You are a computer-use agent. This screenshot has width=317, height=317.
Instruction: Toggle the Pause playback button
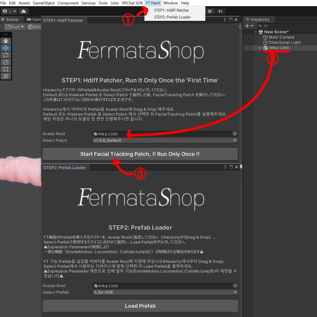point(210,11)
